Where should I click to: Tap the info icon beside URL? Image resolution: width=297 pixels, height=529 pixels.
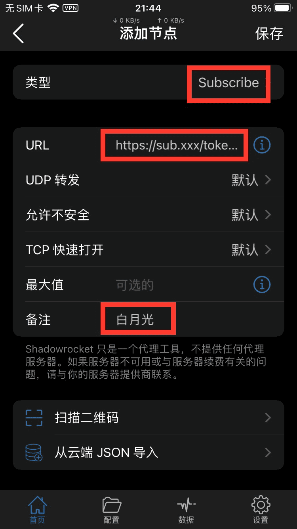[262, 145]
